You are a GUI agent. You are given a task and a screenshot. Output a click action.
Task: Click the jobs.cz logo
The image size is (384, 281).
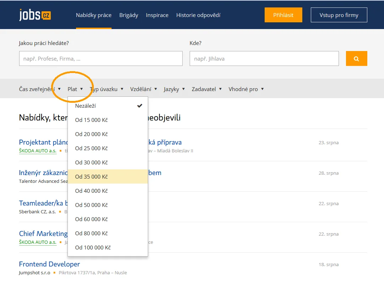coord(35,15)
